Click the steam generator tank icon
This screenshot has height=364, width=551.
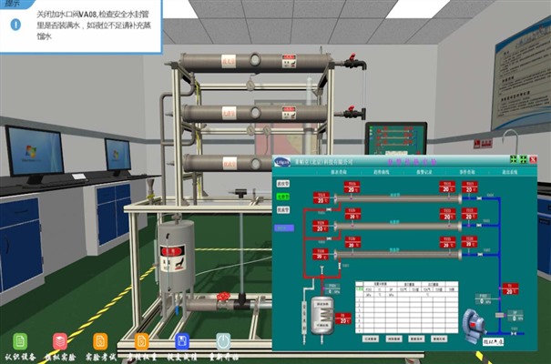(x=322, y=317)
